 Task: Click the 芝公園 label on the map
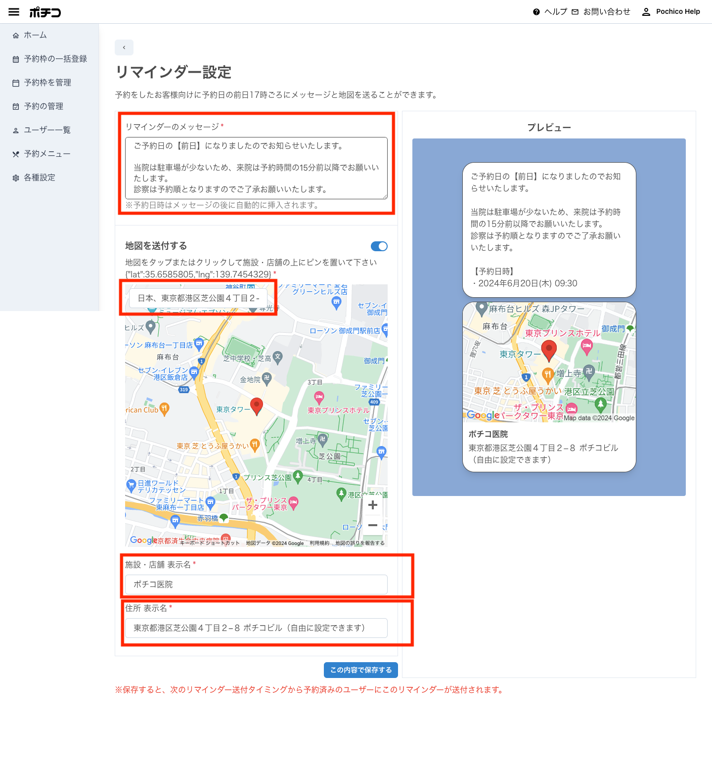click(x=329, y=456)
